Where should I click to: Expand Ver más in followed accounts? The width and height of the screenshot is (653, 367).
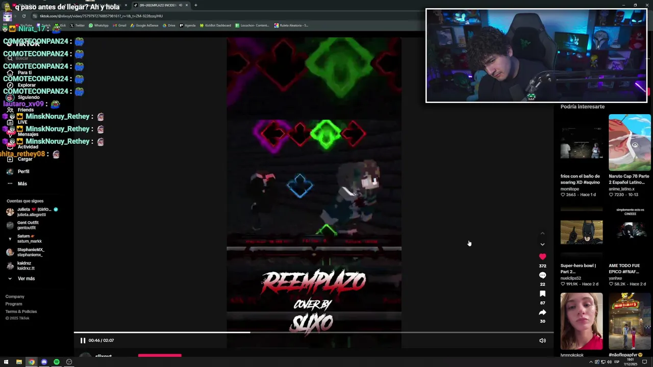pyautogui.click(x=21, y=279)
